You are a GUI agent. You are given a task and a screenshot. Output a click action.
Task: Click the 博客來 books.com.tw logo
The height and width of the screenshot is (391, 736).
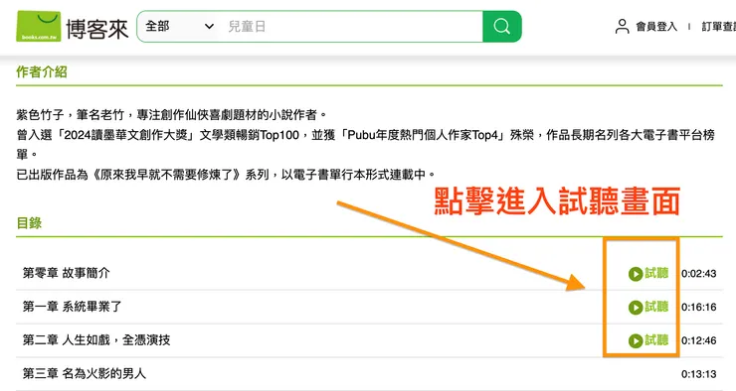point(73,27)
